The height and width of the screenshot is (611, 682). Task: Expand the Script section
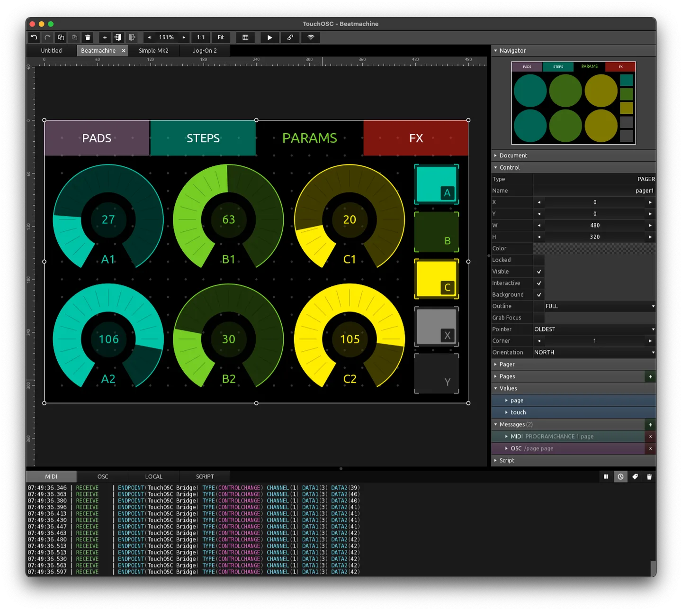coord(574,461)
